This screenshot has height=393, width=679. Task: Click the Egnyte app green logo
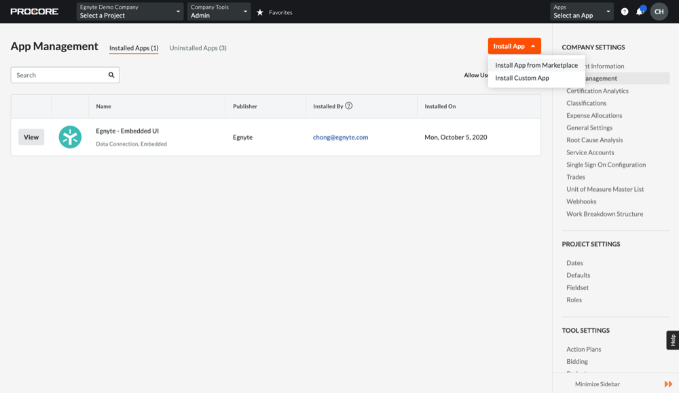(x=70, y=136)
